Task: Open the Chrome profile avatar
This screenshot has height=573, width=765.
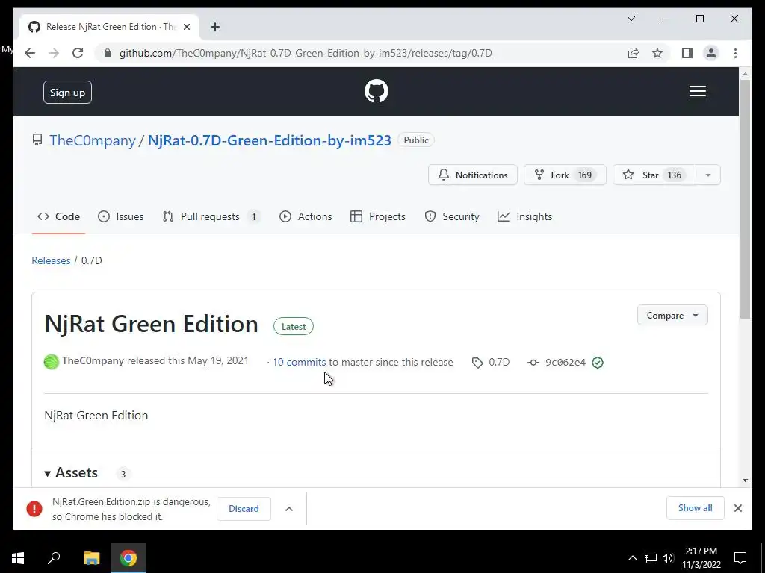Action: [711, 53]
